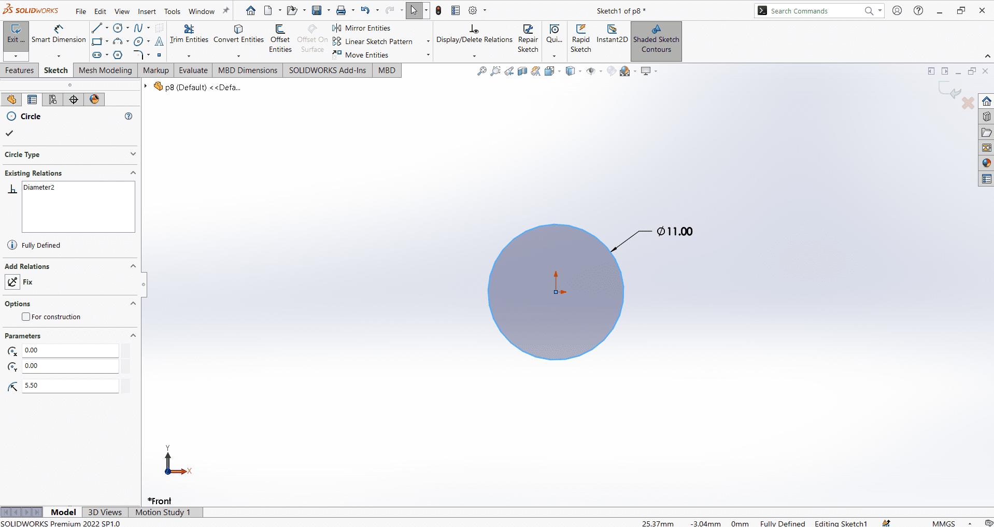
Task: Click Mirror Entities
Action: point(362,28)
